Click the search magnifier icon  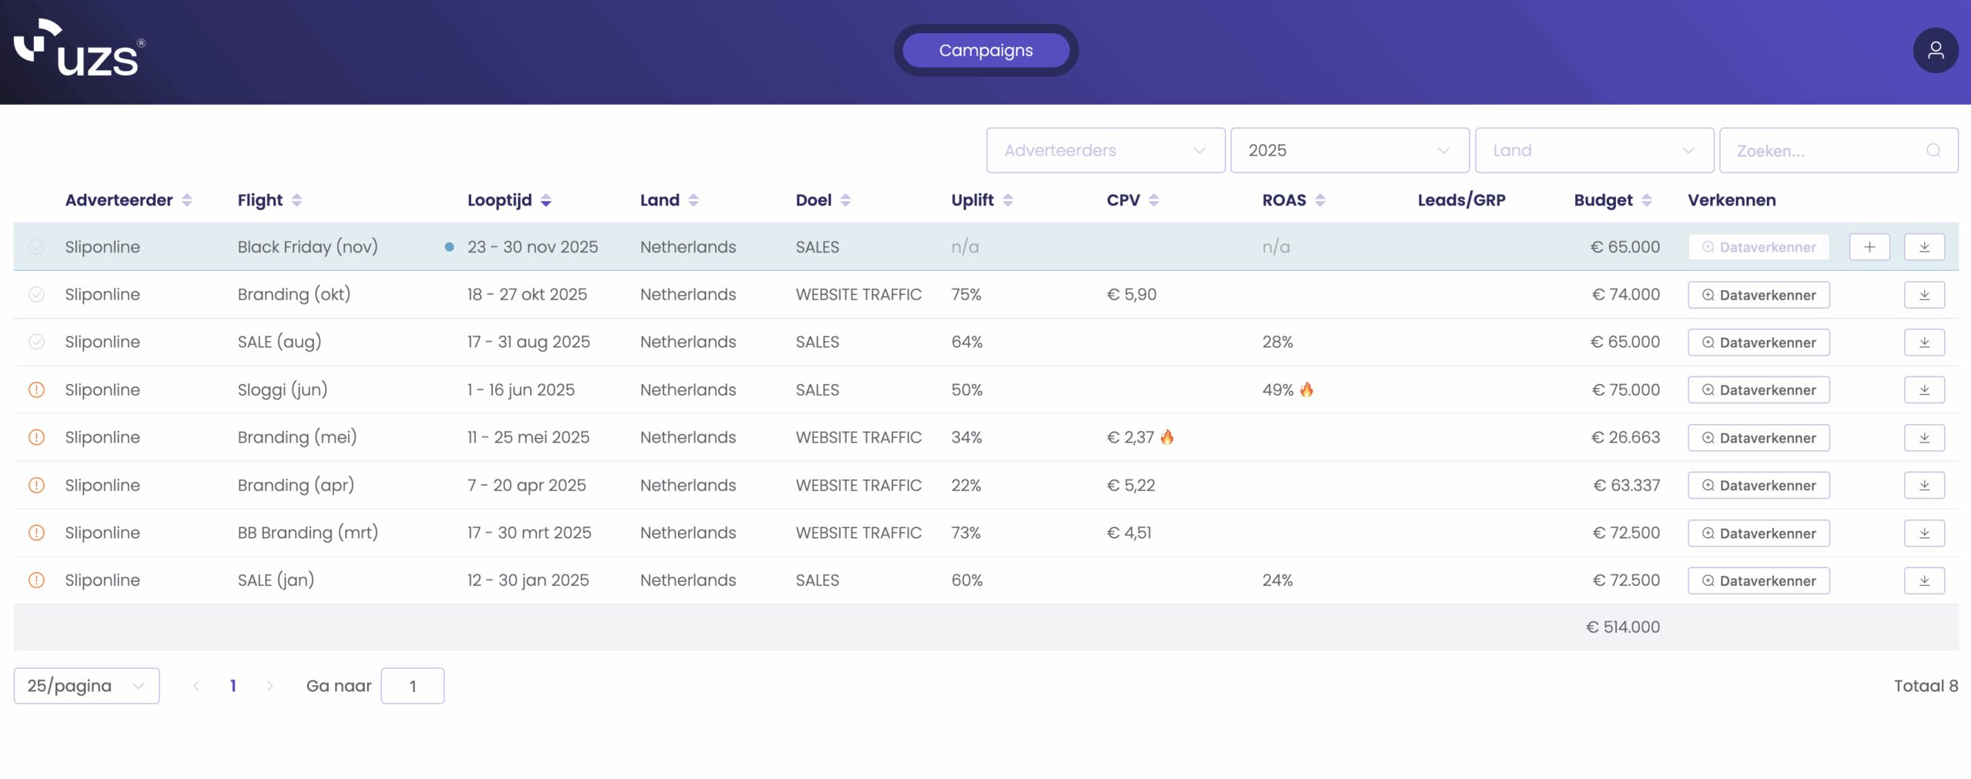coord(1933,151)
